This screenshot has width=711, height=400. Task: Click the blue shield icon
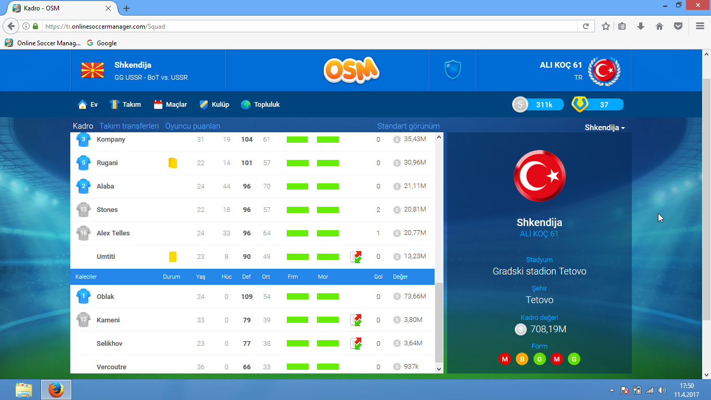coord(452,70)
